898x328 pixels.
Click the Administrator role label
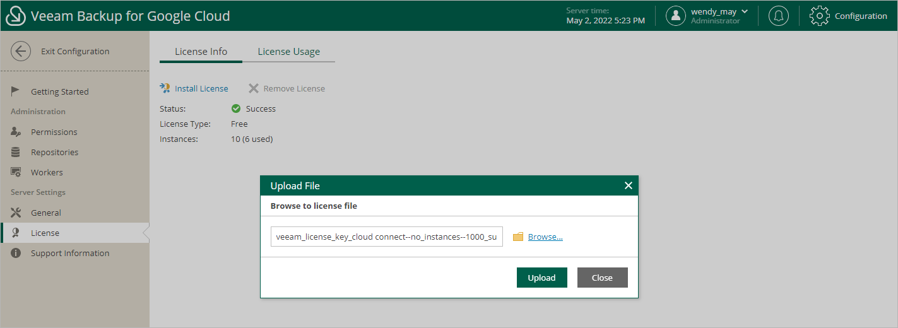716,21
